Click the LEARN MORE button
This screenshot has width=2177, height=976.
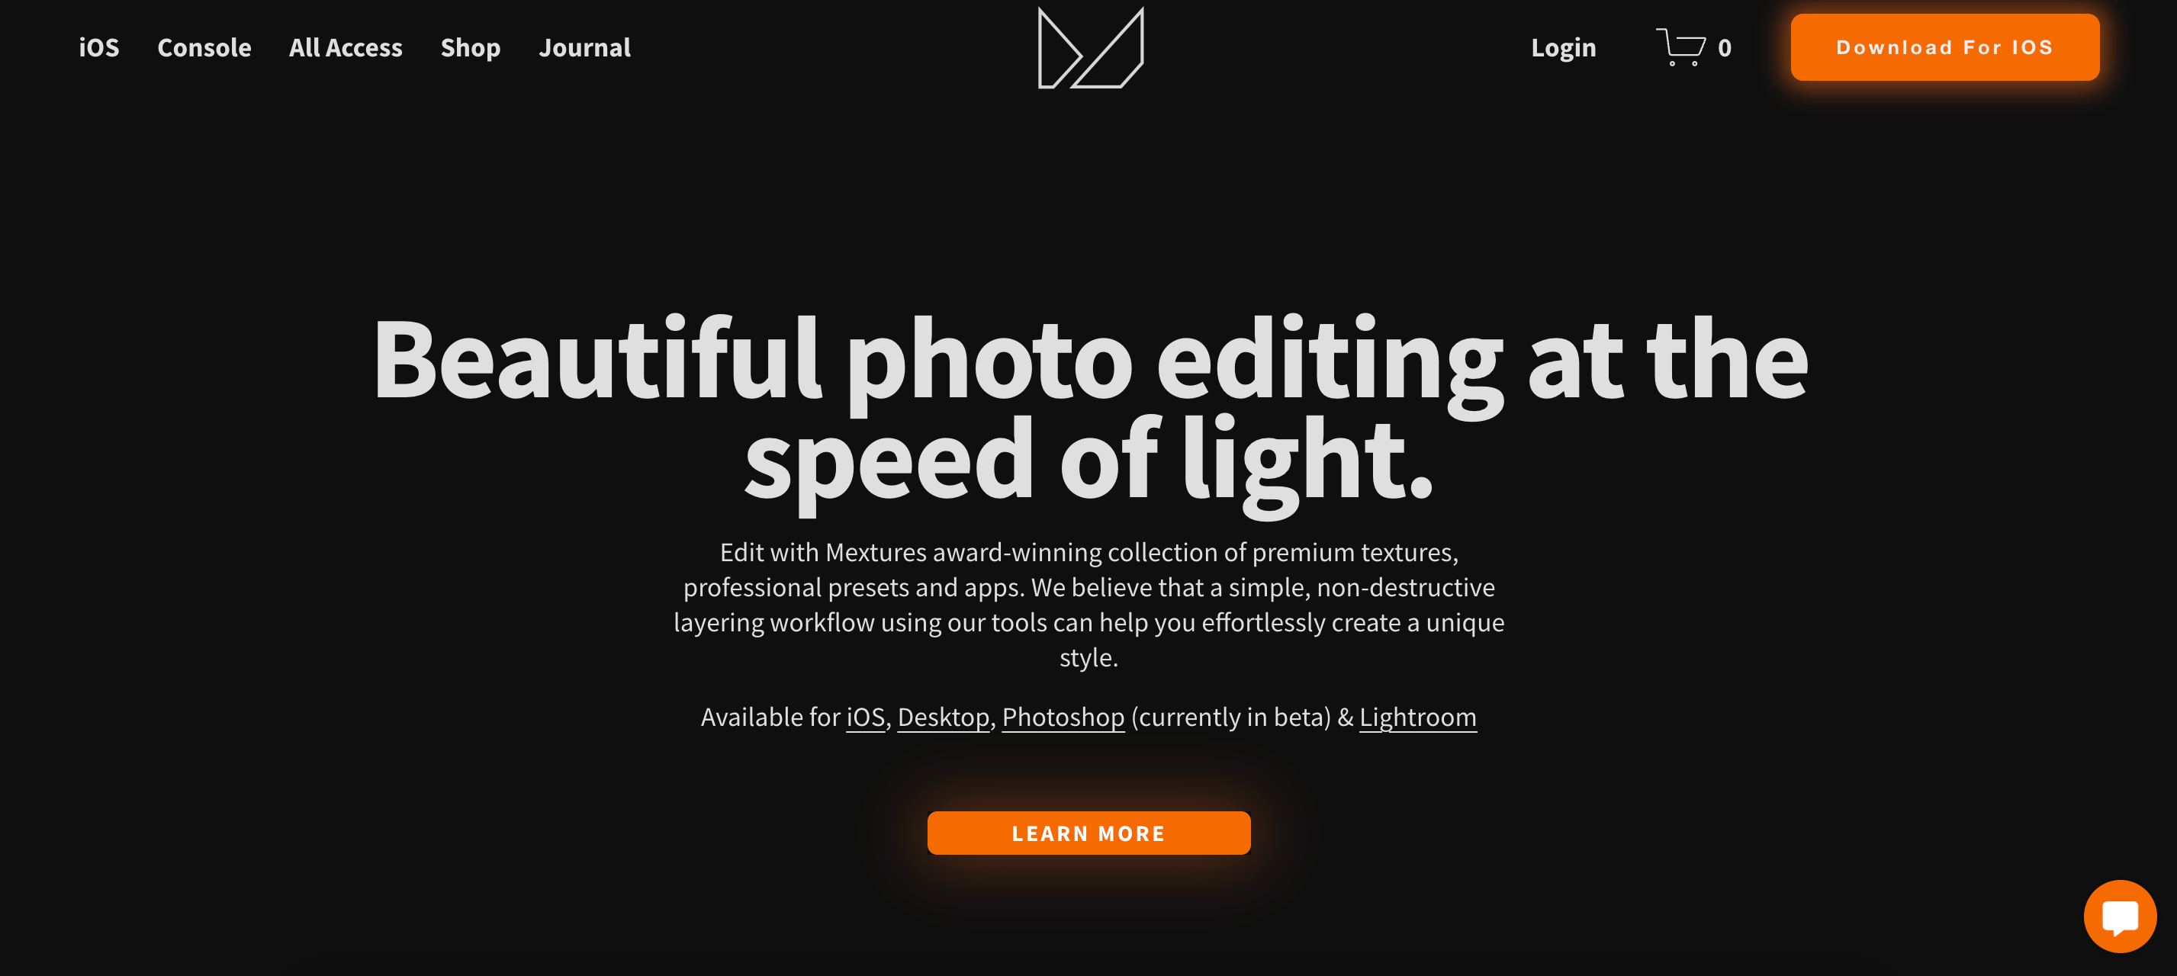coord(1088,833)
